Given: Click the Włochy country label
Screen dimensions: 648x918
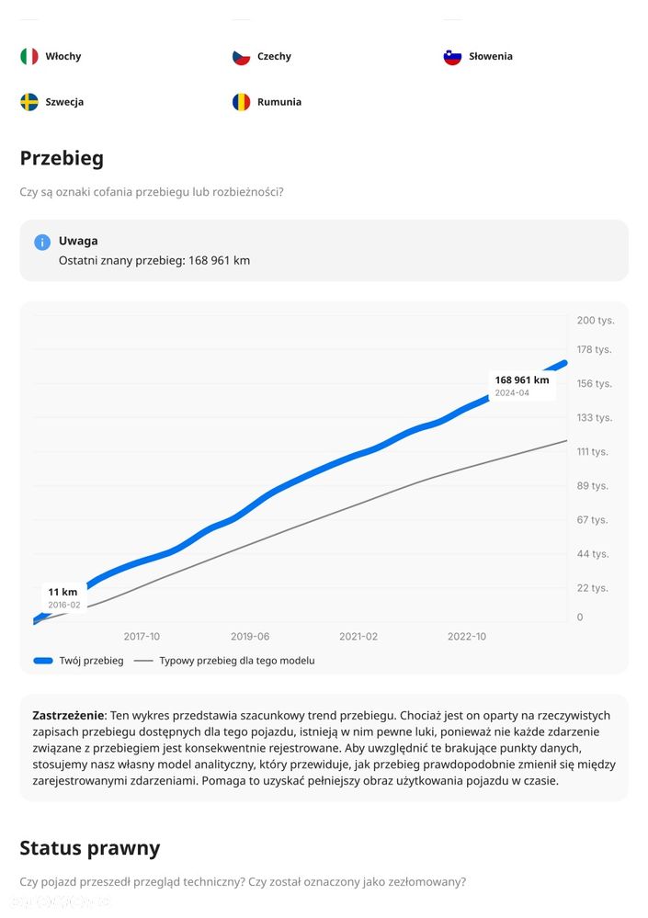Looking at the screenshot, I should (63, 56).
